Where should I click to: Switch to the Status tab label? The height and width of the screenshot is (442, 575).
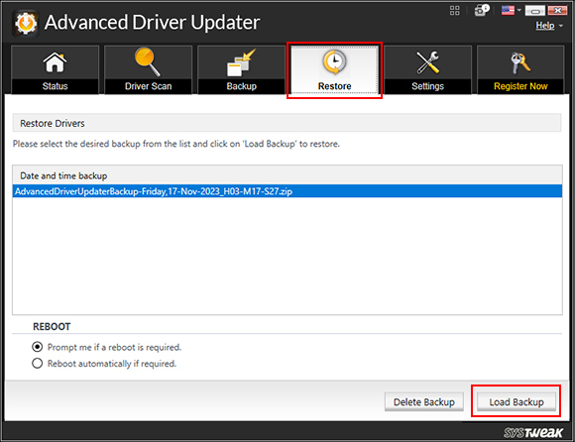click(x=55, y=86)
